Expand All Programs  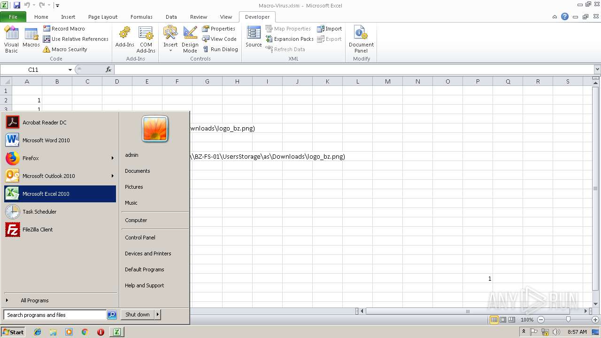[x=60, y=300]
